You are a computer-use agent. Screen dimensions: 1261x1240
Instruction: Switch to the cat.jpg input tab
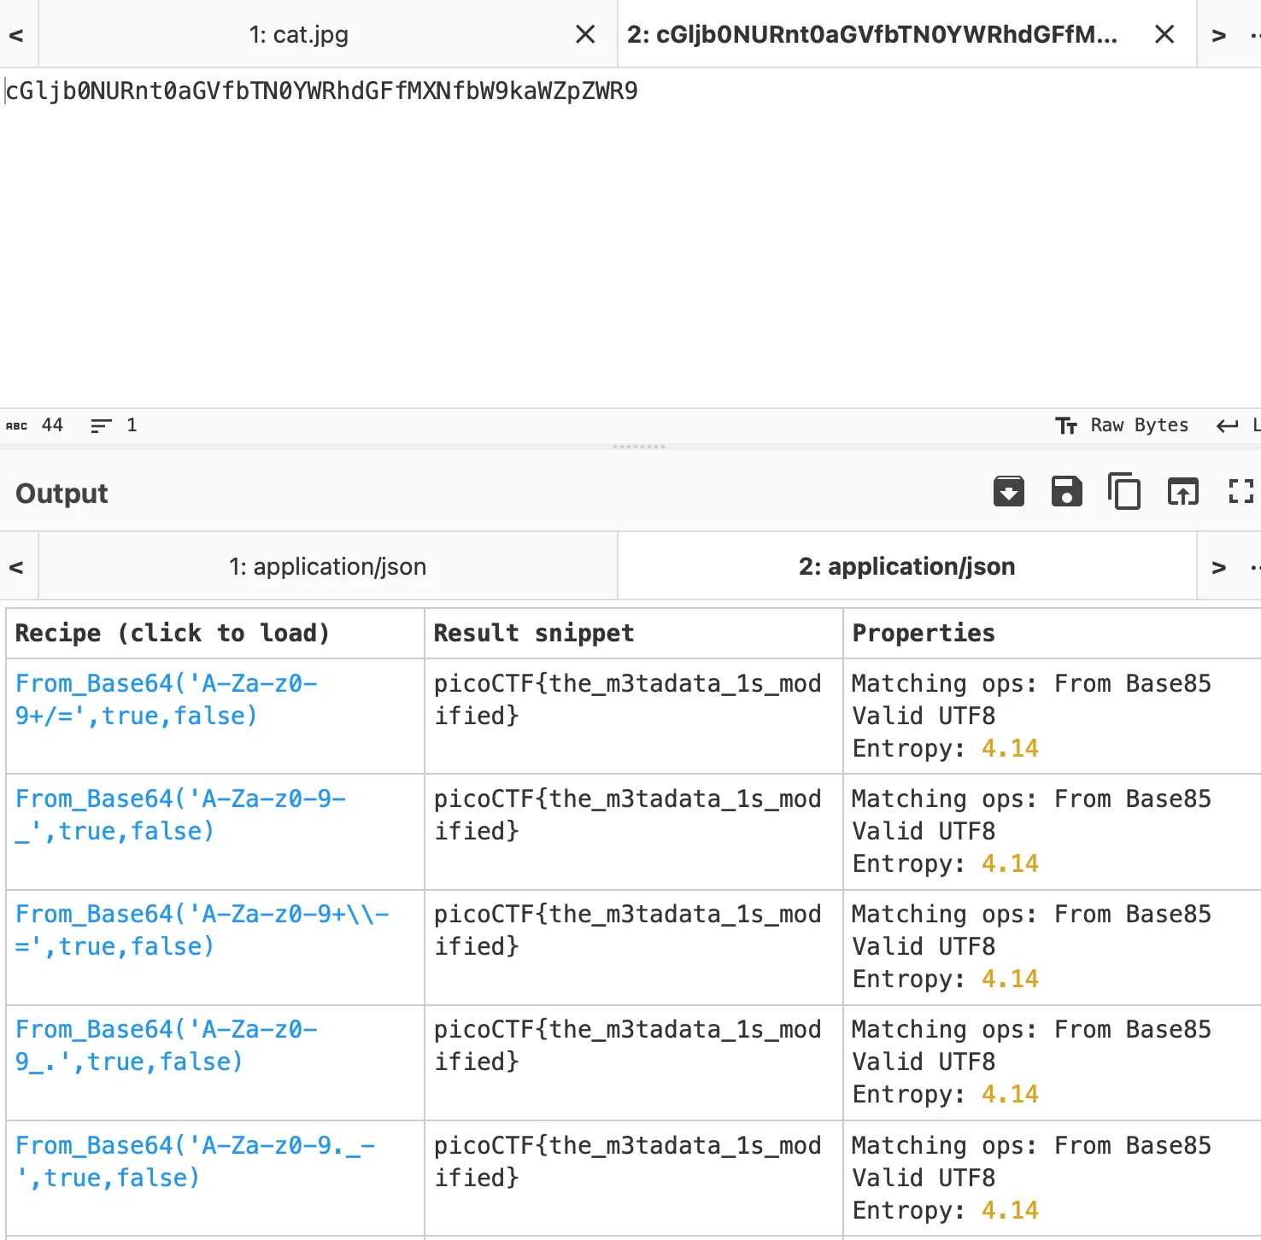click(x=298, y=35)
